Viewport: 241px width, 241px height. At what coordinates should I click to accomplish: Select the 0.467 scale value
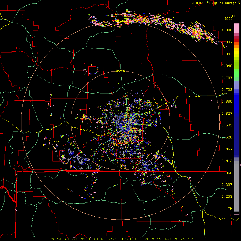(x=227, y=149)
